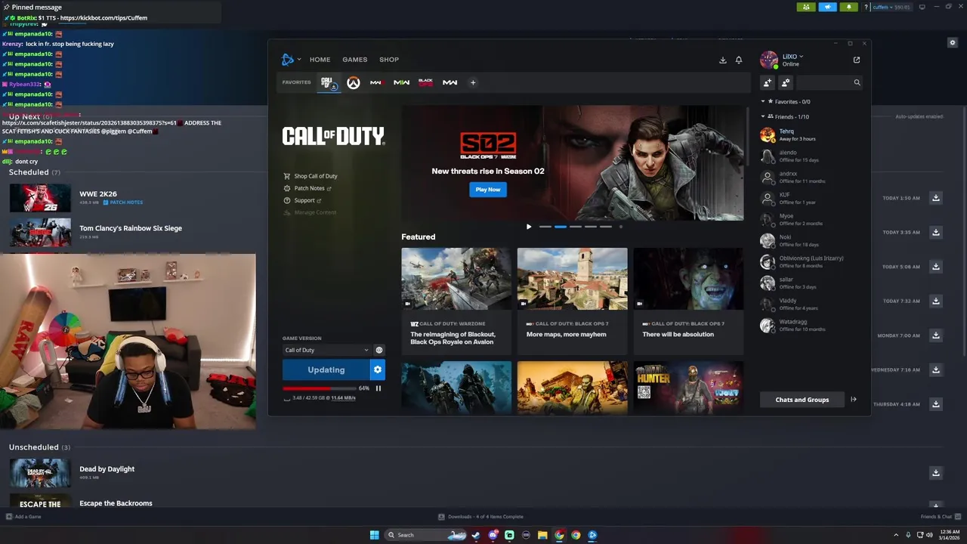This screenshot has width=967, height=544.
Task: Open the There will be absolution thumbnail
Action: (688, 279)
